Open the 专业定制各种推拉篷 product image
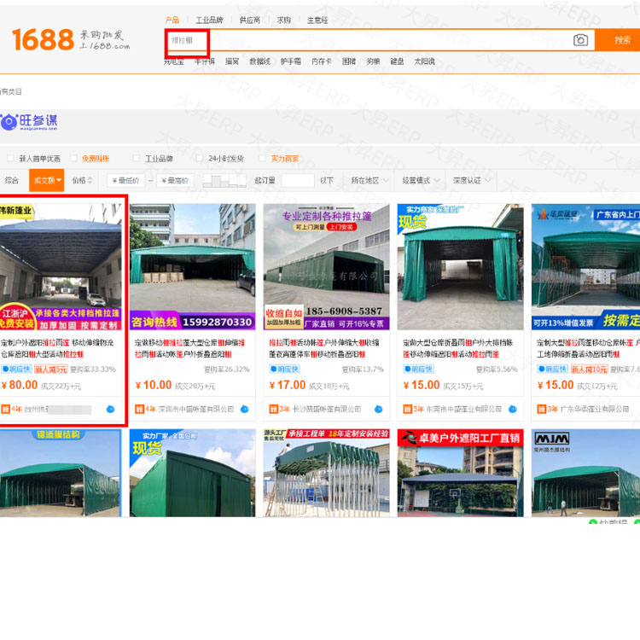This screenshot has width=640, height=640. tap(327, 266)
